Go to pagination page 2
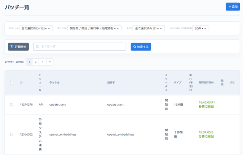This screenshot has height=155, width=243. click(x=36, y=62)
